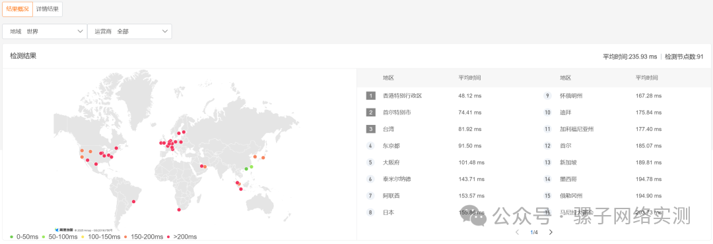
Task: Select the 0-50ms legend entry
Action: 24,237
